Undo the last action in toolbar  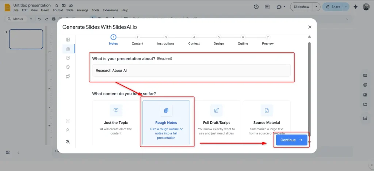coord(39,19)
